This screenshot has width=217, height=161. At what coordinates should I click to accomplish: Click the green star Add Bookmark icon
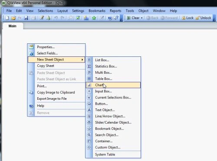pos(94,18)
